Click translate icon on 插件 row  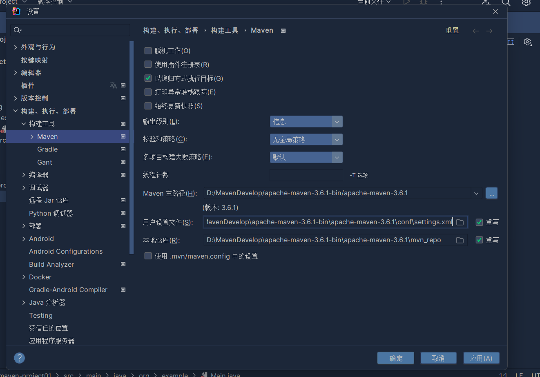point(113,85)
